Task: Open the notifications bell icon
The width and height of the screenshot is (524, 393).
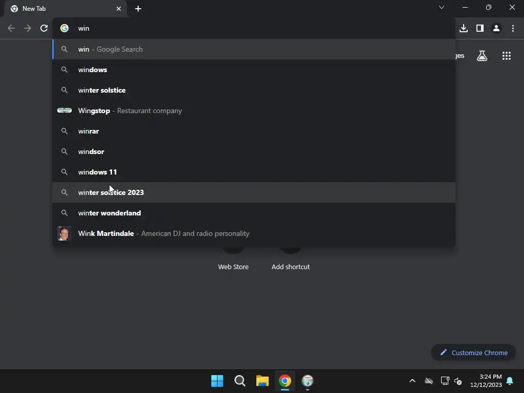Action: click(x=510, y=381)
